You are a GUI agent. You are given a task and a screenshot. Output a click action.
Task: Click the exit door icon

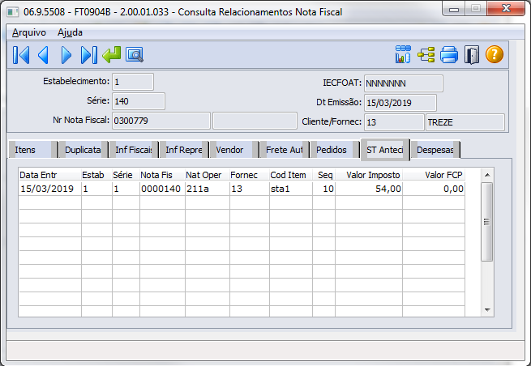(x=472, y=54)
